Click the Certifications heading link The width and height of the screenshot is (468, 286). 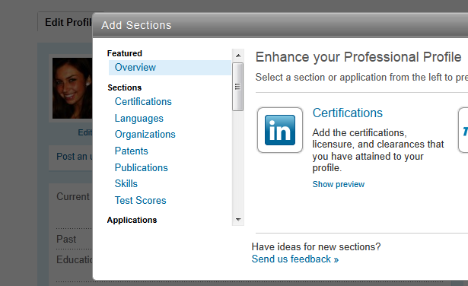click(x=348, y=113)
